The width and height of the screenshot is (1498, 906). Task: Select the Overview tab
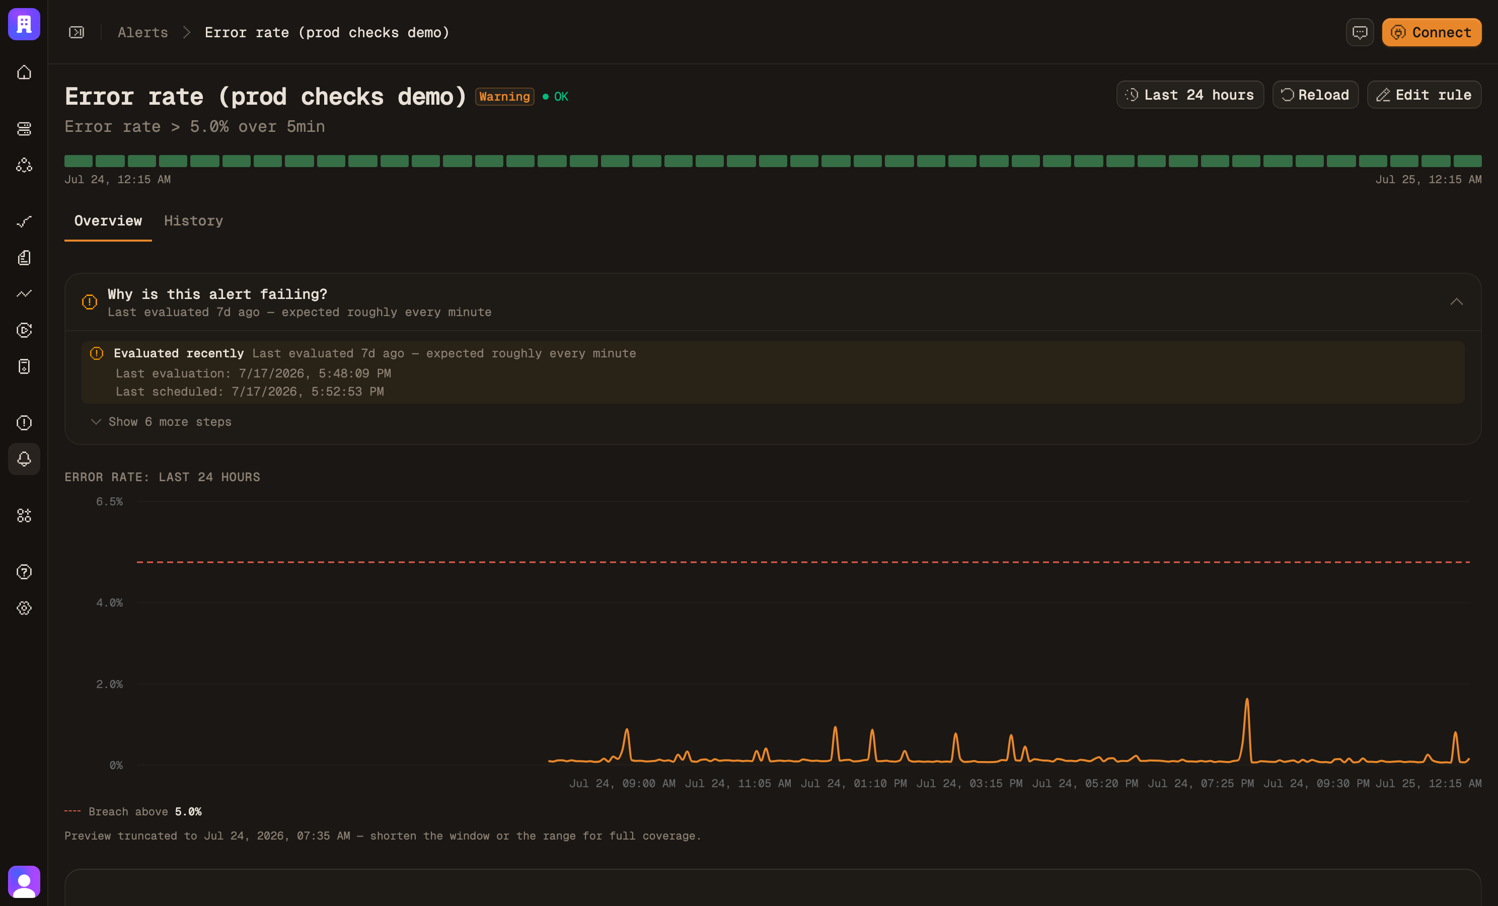click(108, 221)
